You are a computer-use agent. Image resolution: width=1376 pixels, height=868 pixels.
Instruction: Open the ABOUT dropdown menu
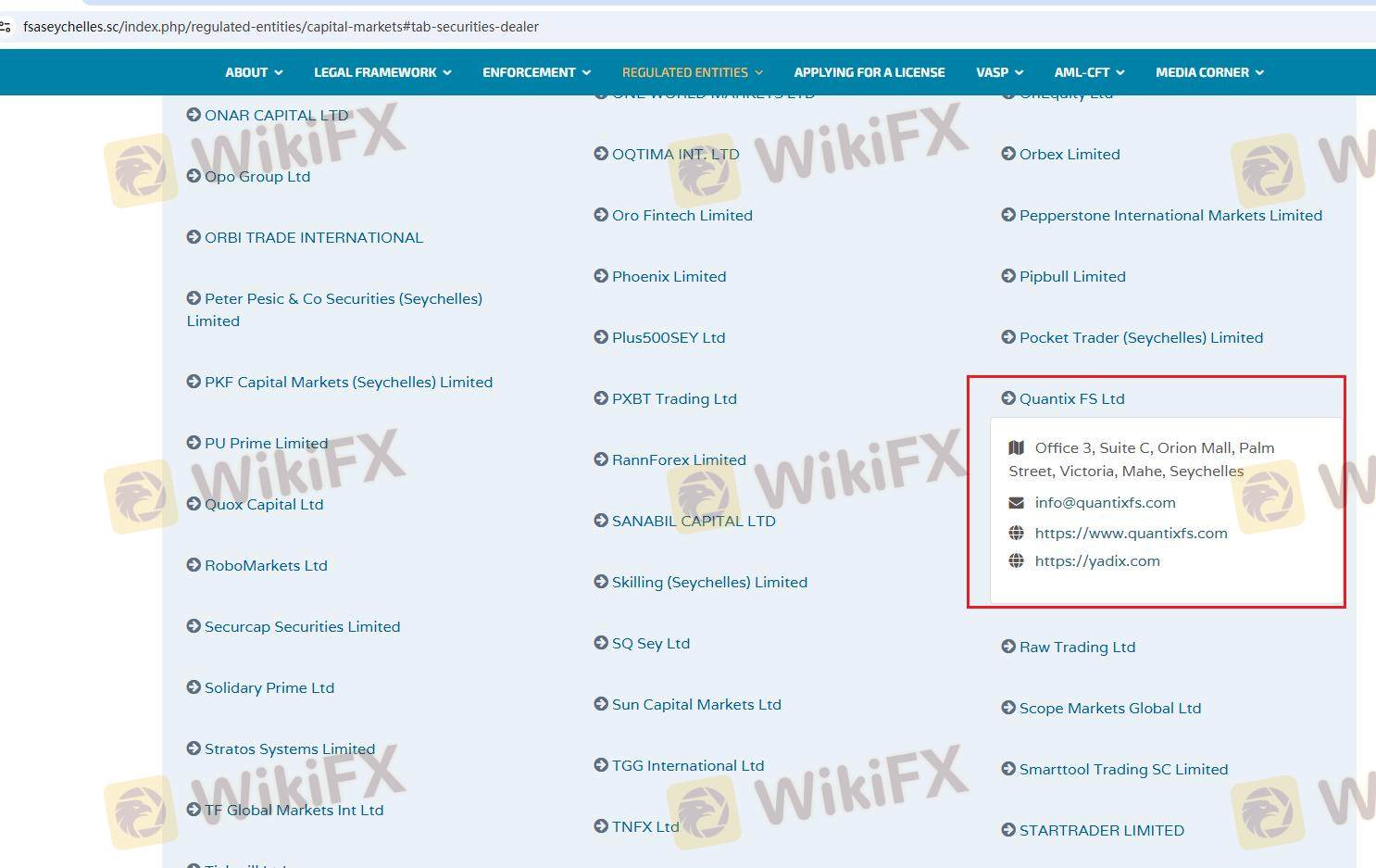pos(254,72)
